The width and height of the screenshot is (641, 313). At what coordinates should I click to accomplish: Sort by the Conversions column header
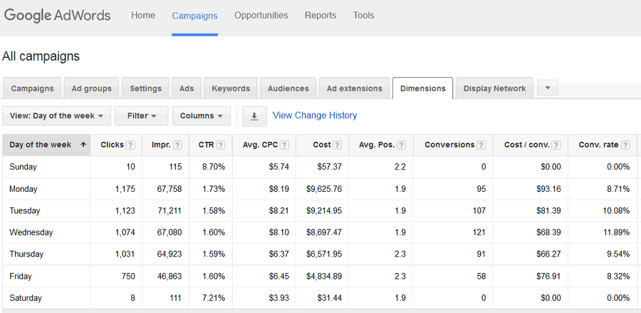[x=449, y=145]
